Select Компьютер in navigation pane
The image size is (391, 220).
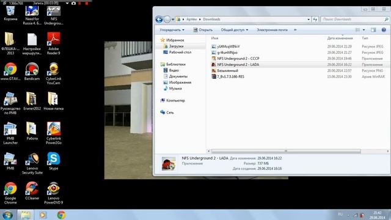(x=172, y=100)
